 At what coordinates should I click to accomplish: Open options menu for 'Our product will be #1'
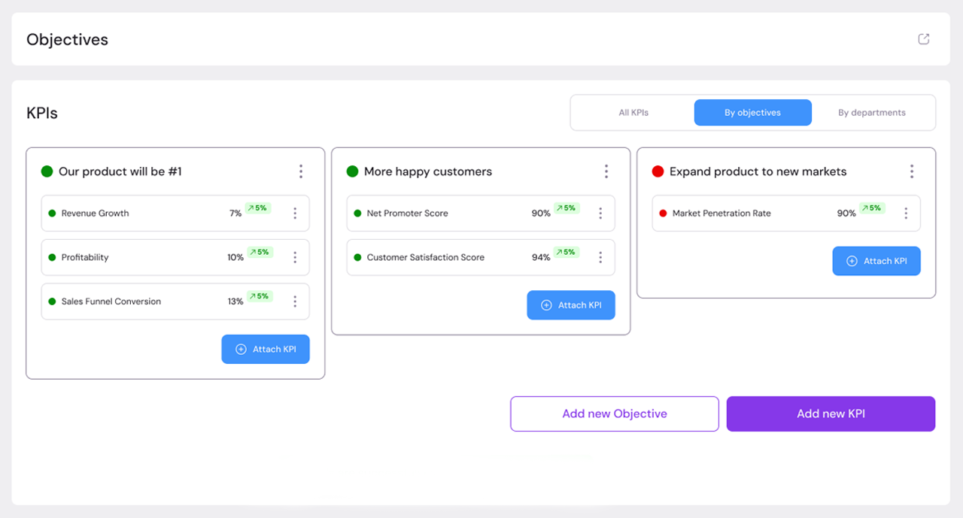click(301, 171)
